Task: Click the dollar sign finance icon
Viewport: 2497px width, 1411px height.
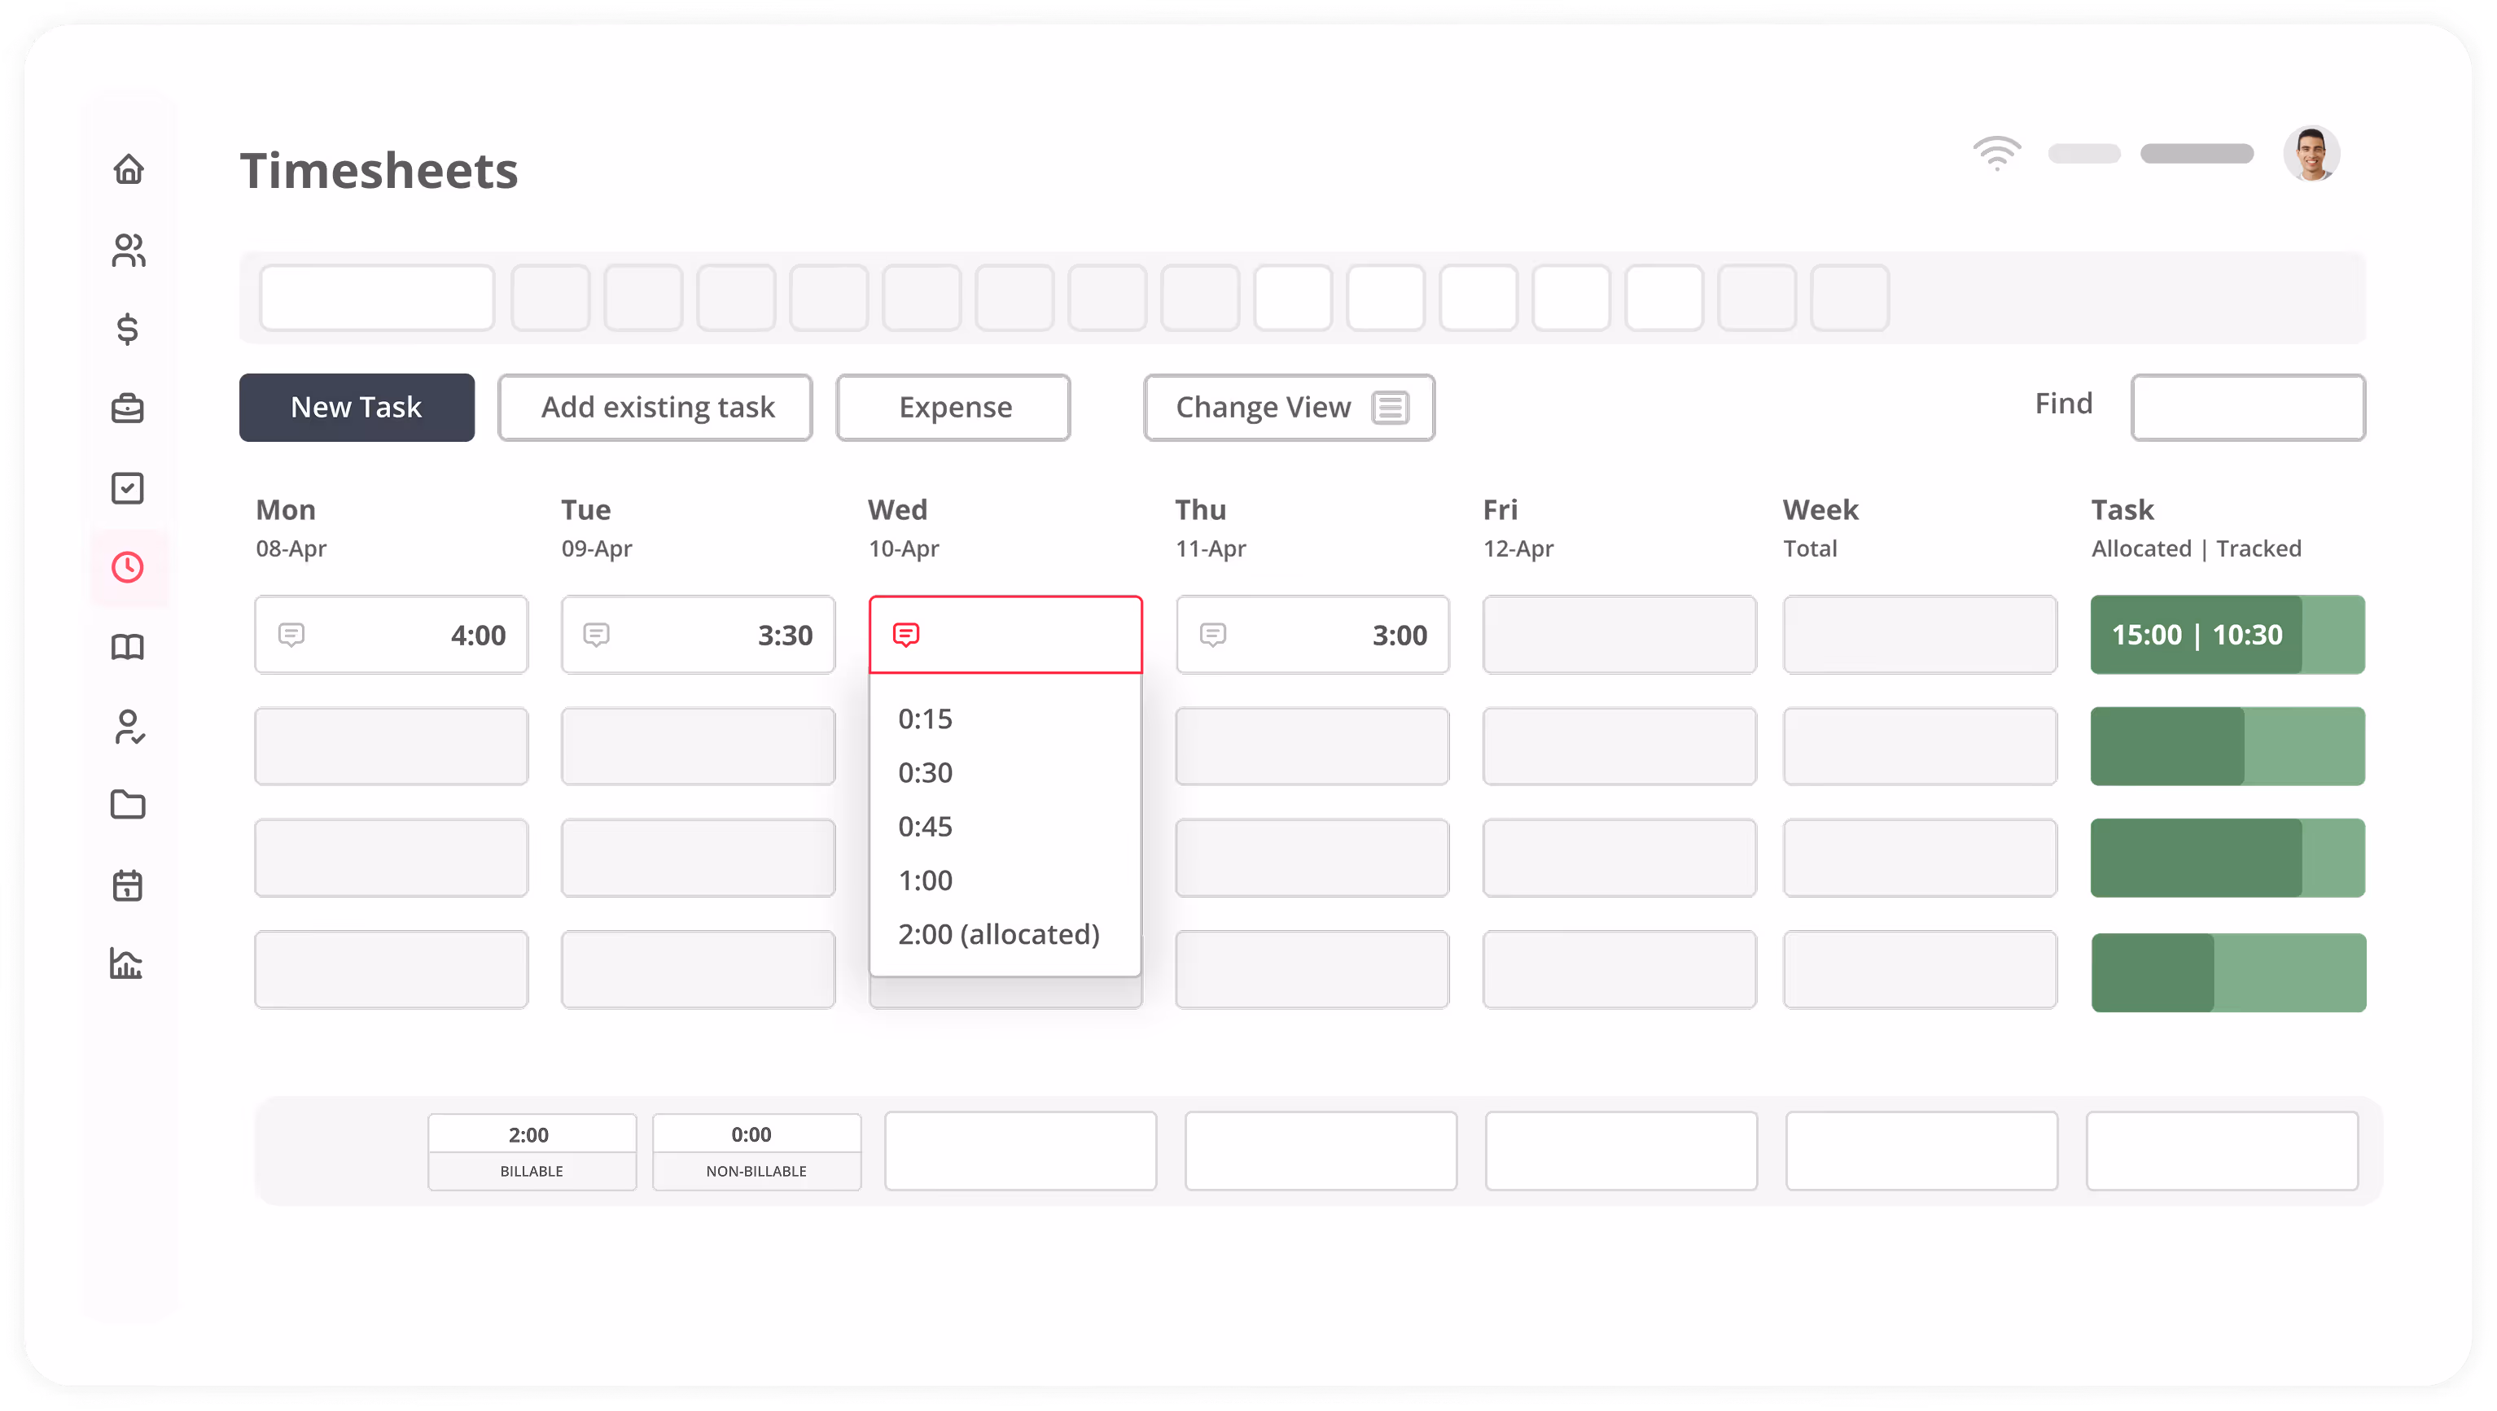Action: (x=128, y=330)
